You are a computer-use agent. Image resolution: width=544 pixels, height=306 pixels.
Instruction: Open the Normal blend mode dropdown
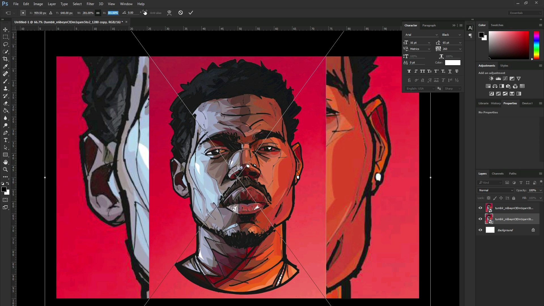click(x=496, y=190)
